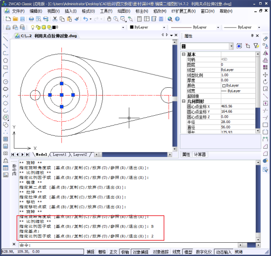Switch to the Layout1 tab
This screenshot has height=256, width=271.
(59, 154)
